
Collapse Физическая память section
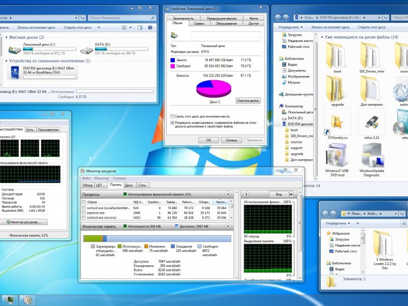pyautogui.click(x=227, y=226)
